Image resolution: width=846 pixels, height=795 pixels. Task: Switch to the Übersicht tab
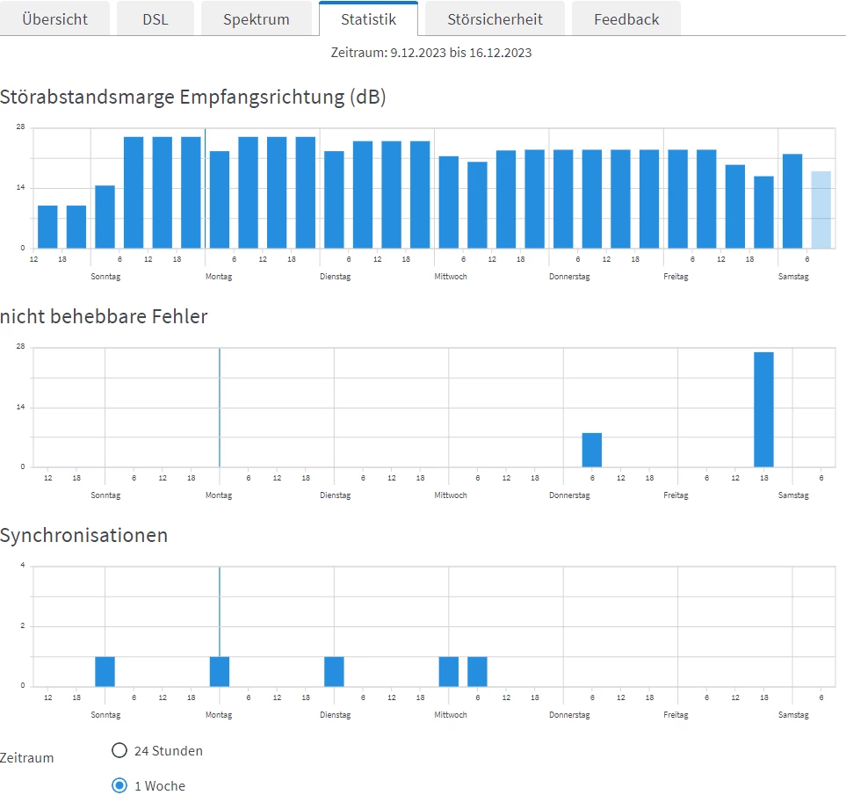click(54, 18)
